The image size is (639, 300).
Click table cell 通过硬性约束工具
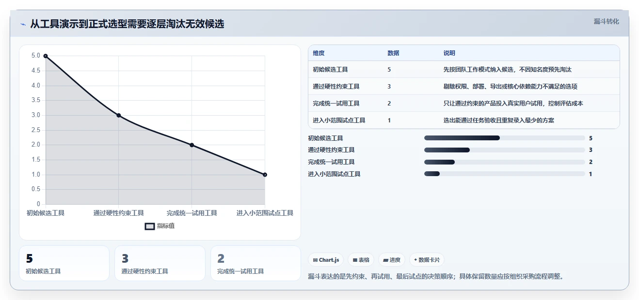tap(336, 87)
